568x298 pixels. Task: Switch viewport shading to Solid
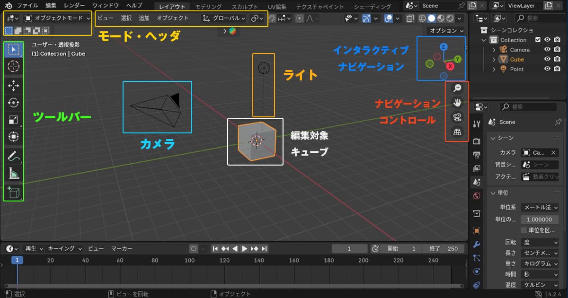pos(431,18)
